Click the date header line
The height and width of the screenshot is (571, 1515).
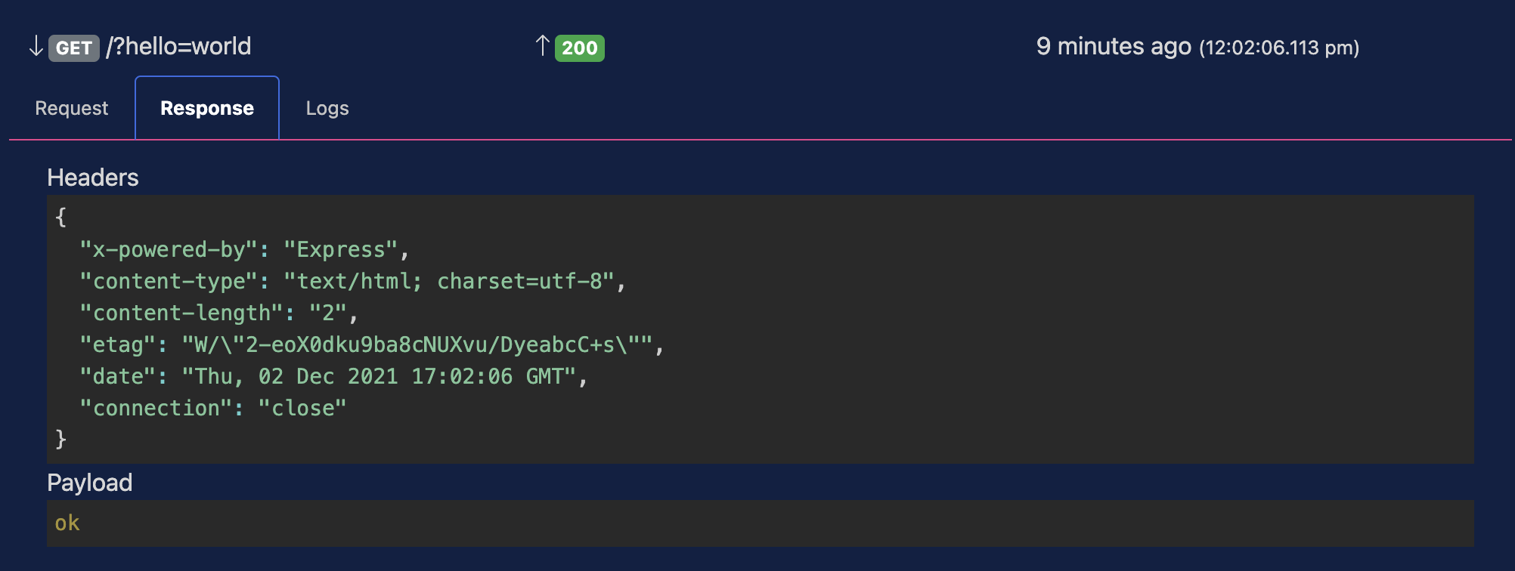(x=333, y=377)
